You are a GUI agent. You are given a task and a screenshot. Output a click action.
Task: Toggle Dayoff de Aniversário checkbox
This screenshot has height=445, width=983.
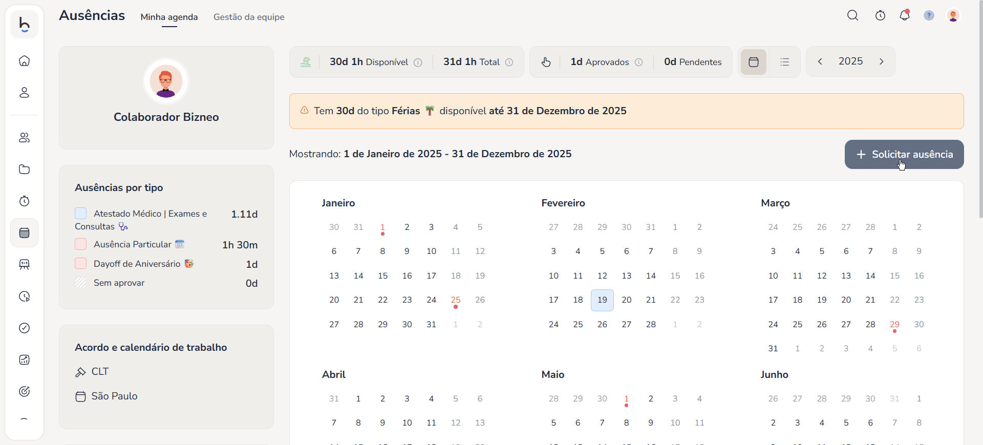click(81, 264)
